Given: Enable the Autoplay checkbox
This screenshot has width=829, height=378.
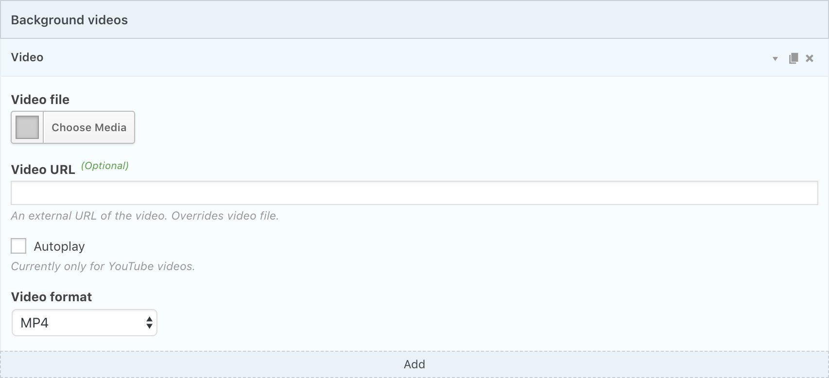Looking at the screenshot, I should 18,246.
